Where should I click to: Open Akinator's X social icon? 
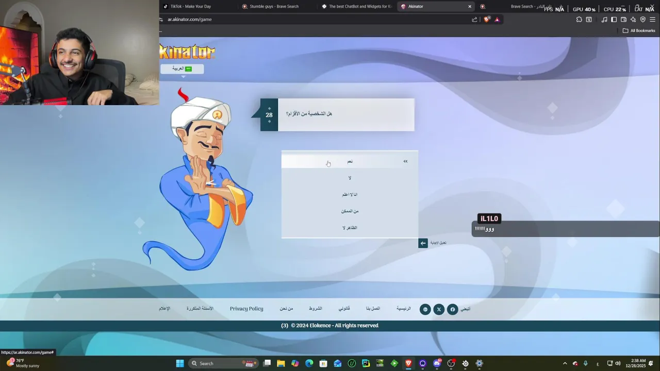439,309
